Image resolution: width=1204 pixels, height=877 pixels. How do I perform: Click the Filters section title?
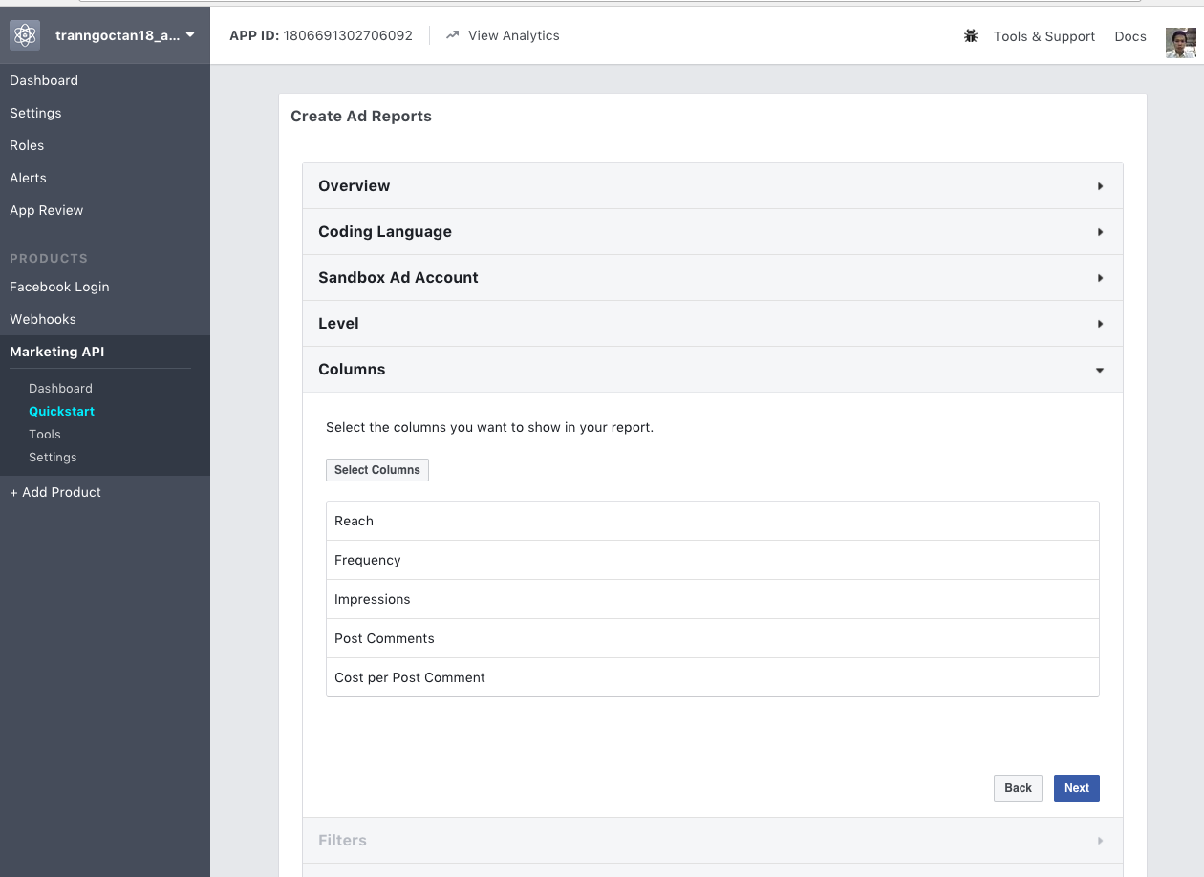(342, 841)
